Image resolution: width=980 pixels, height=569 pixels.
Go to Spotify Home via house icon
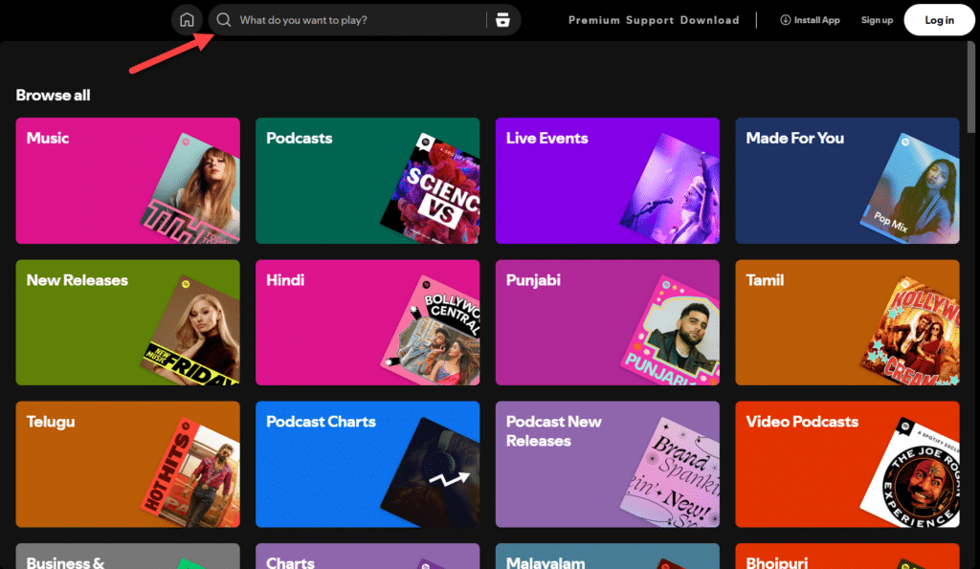187,20
